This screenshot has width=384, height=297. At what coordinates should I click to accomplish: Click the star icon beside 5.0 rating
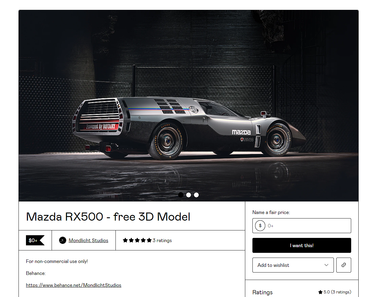(x=320, y=292)
